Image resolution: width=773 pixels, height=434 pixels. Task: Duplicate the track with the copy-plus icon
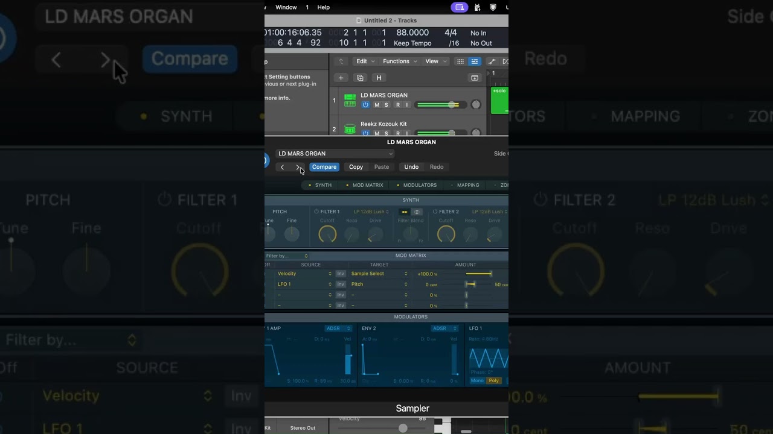[x=360, y=78]
